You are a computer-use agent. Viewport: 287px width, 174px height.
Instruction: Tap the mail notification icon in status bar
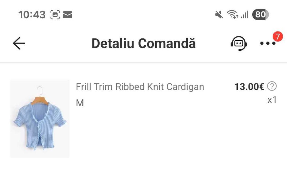67,15
